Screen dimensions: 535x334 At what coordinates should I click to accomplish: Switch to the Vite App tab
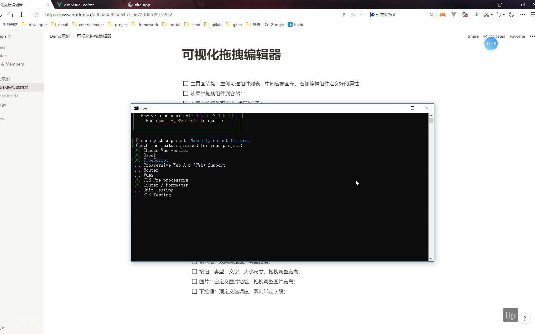pos(142,5)
